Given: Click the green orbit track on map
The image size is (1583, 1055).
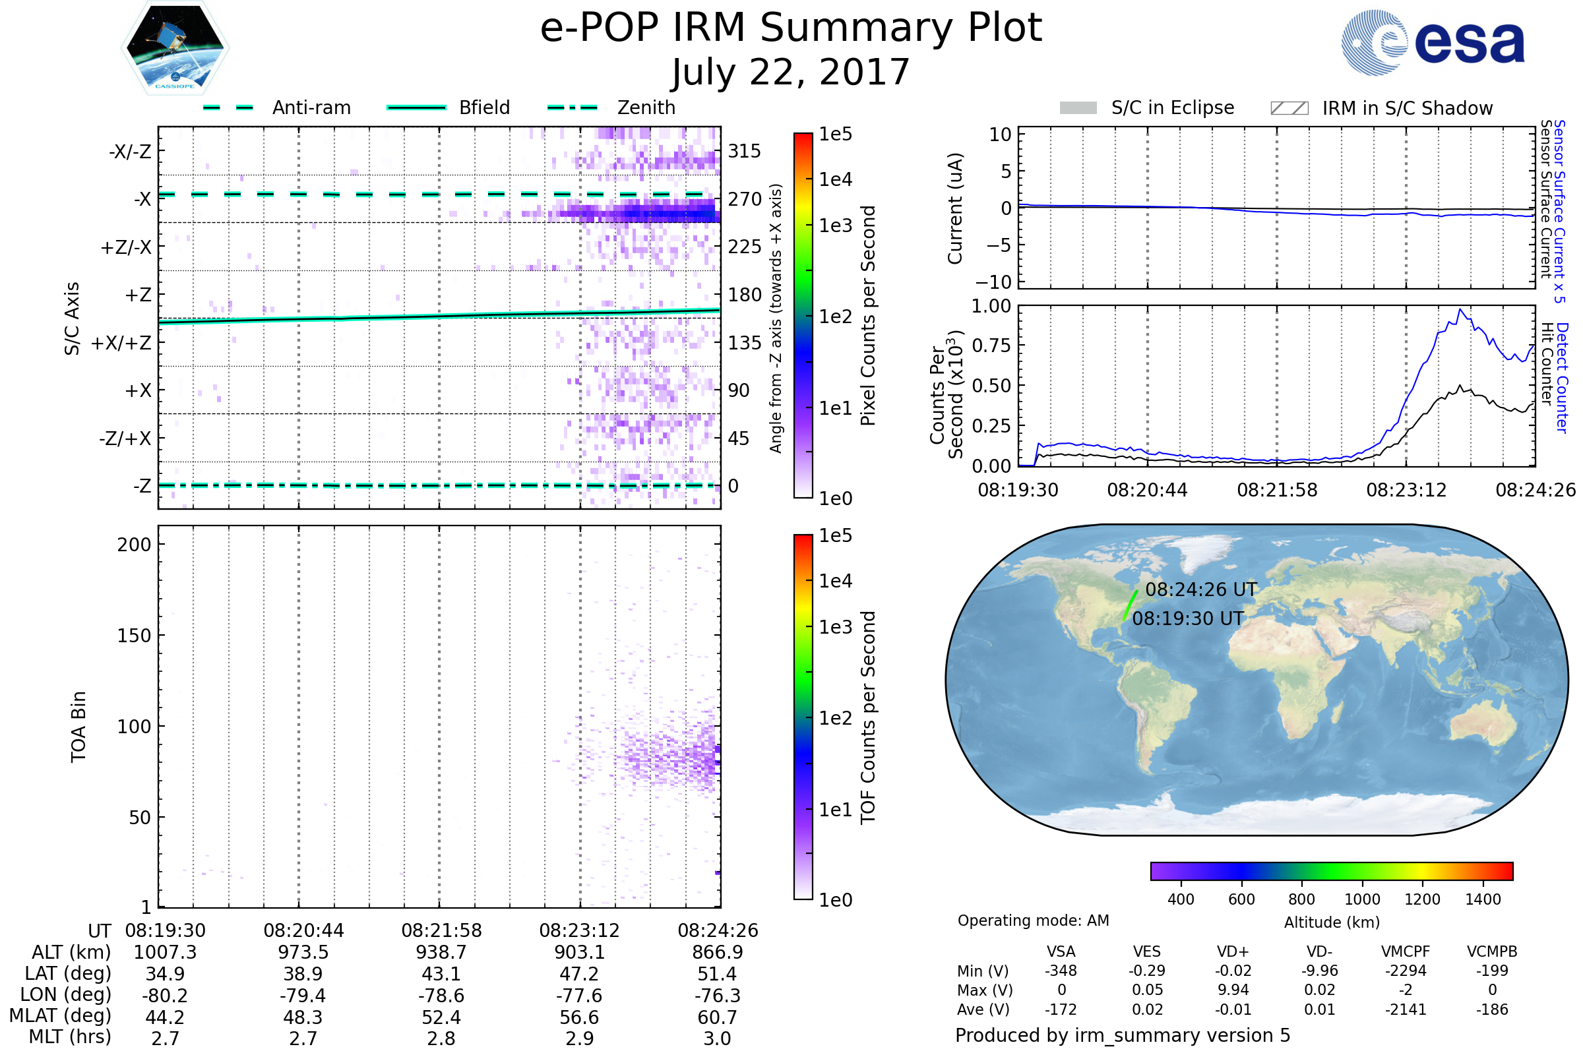Looking at the screenshot, I should [1130, 605].
